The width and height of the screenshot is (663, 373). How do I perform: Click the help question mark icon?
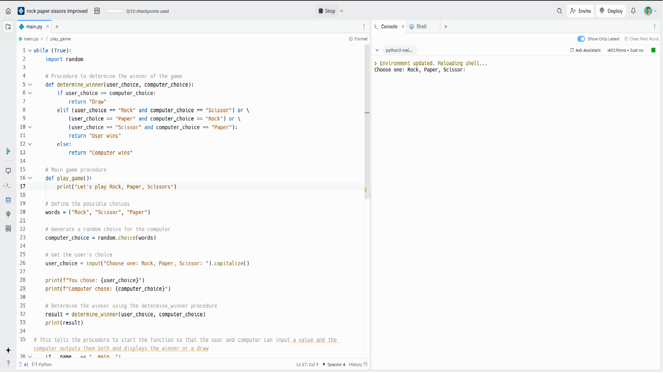[x=8, y=363]
